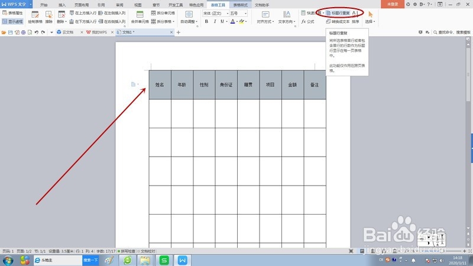The image size is (473, 266).
Task: Switch to the 我的WPS document tab
Action: pyautogui.click(x=99, y=32)
